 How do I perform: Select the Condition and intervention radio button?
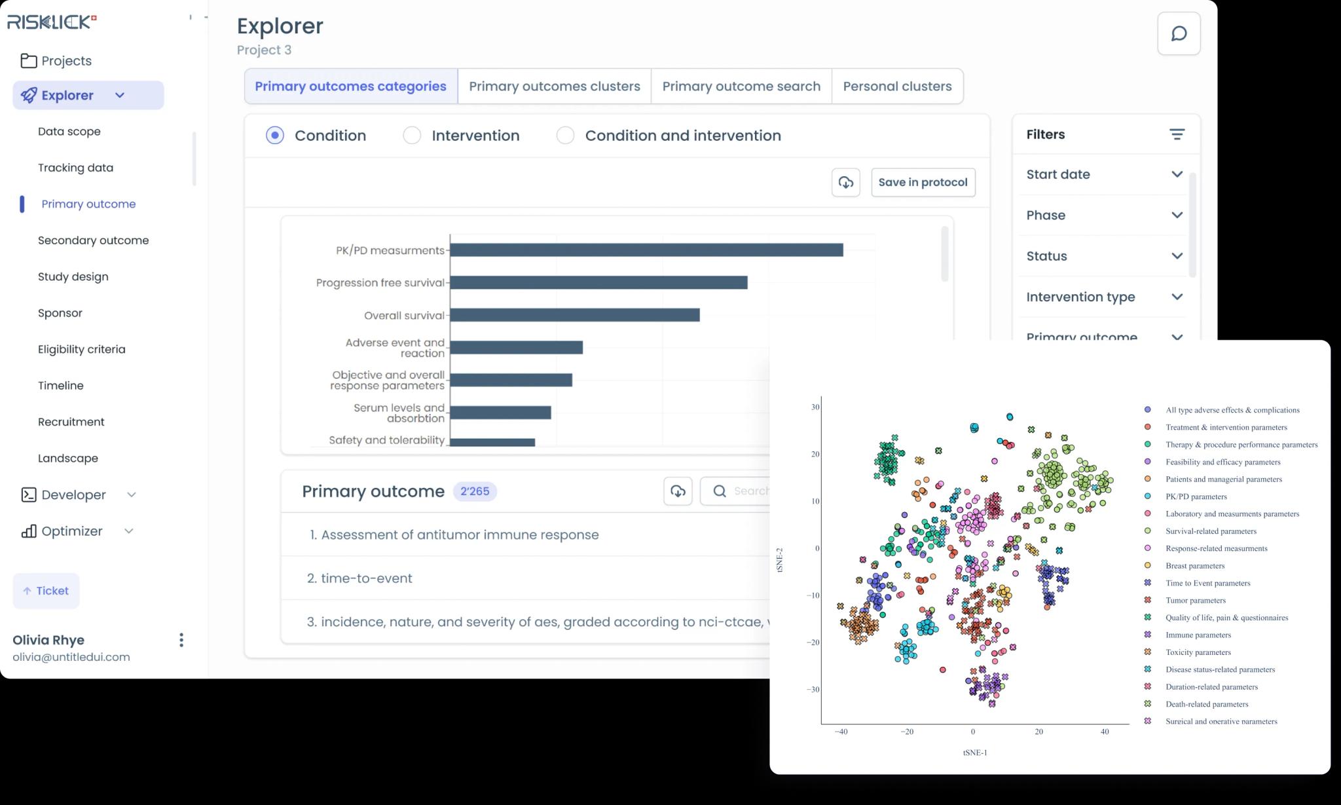(565, 135)
